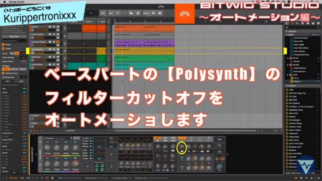
Task: Collapse the Reverb folder in the device tree
Action: point(288,58)
